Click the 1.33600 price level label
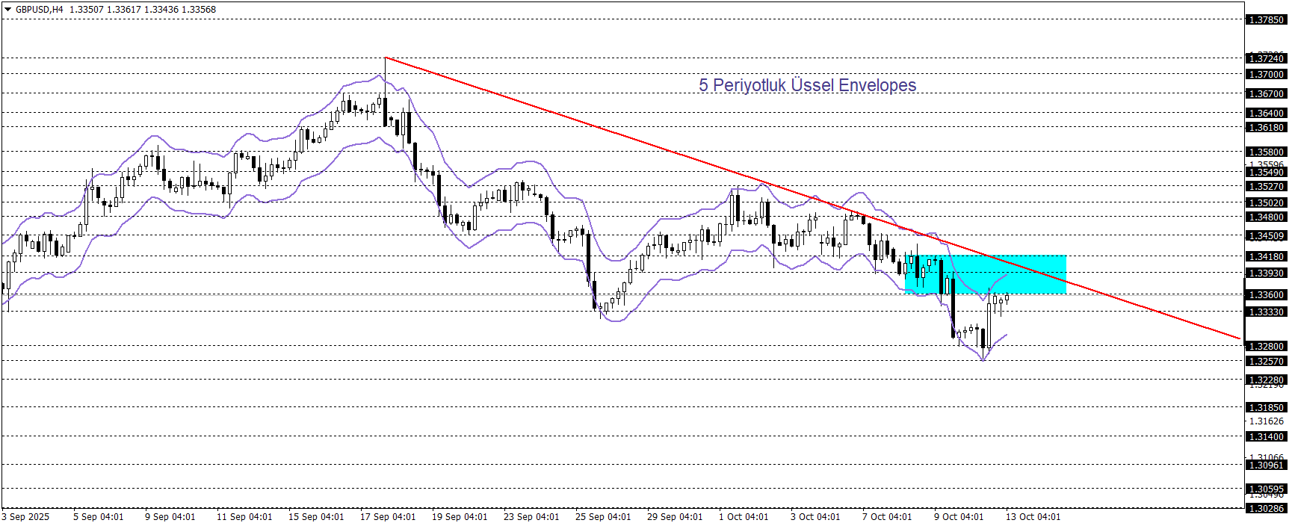The width and height of the screenshot is (1292, 526). pyautogui.click(x=1266, y=295)
